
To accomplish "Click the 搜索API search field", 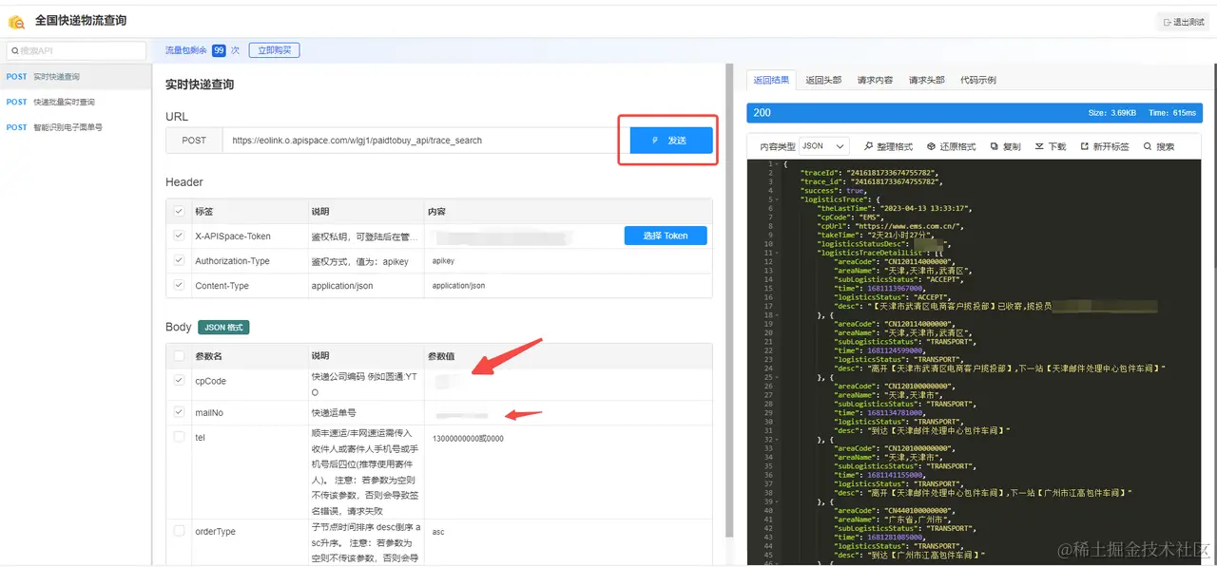I will coord(76,50).
